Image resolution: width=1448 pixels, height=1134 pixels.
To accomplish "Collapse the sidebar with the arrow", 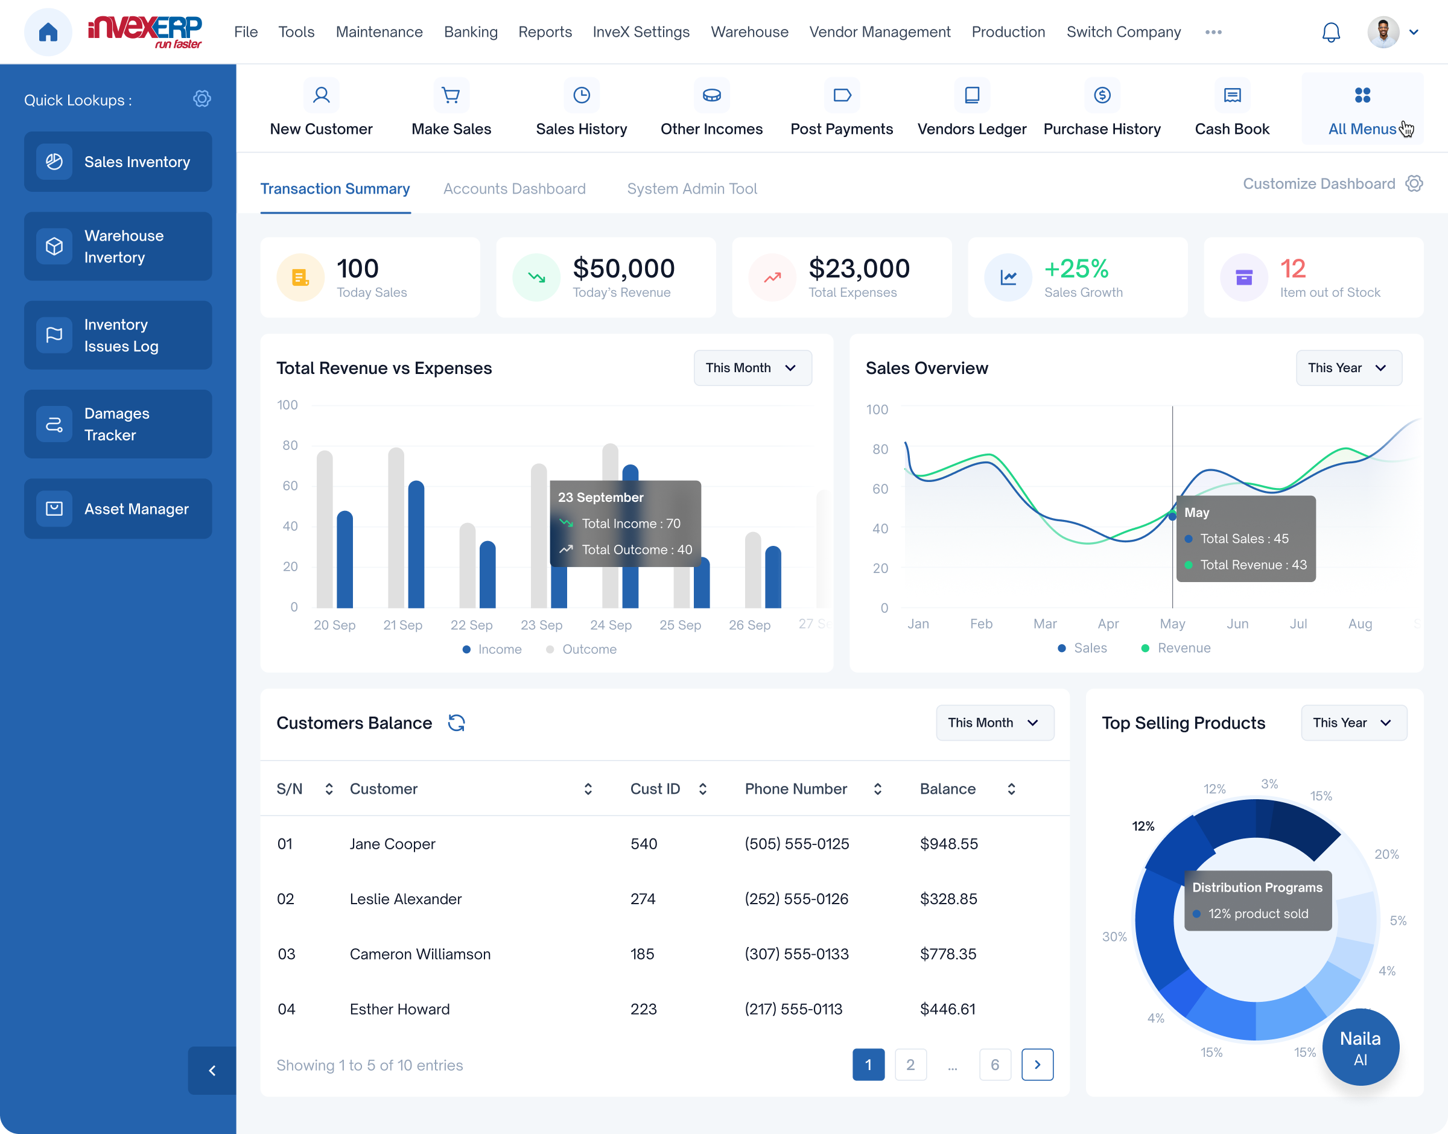I will 212,1070.
